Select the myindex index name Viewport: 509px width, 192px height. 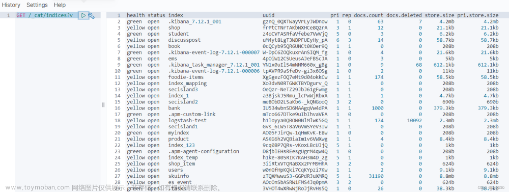179,132
